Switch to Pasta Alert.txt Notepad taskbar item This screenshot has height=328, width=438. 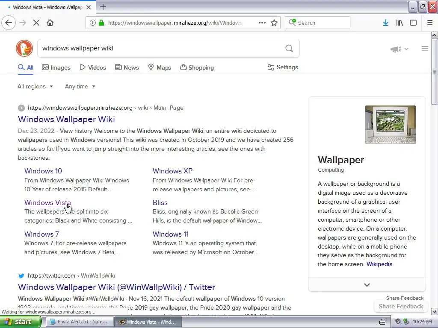pos(79,322)
